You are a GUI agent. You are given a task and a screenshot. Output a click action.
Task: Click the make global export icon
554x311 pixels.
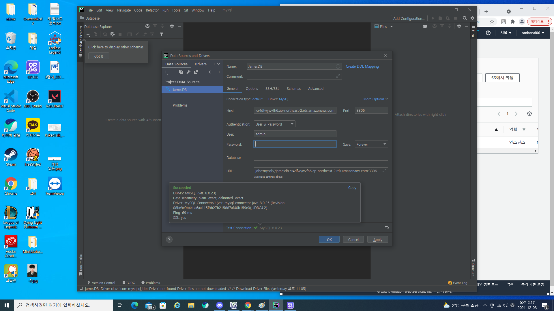click(x=196, y=72)
